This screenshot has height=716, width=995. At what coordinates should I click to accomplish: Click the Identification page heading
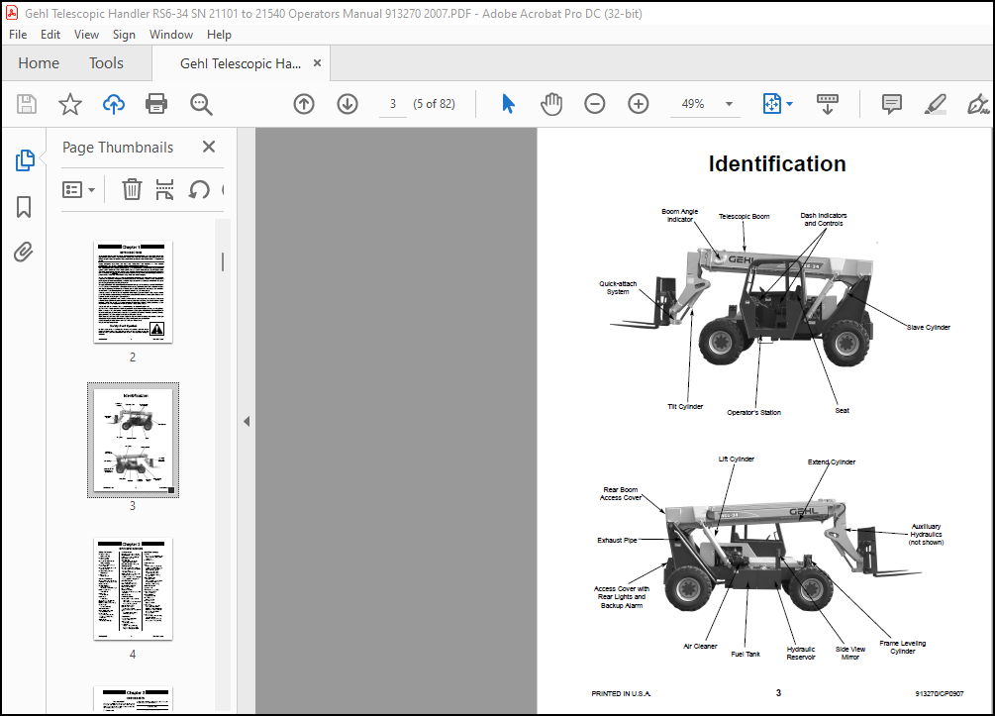[777, 163]
